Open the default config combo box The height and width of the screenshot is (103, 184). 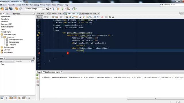[35, 9]
